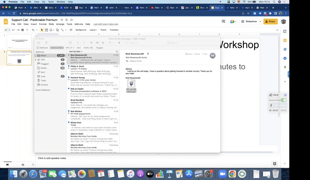Open the Arrange menu in Slides
310x180 pixels.
pos(60,24)
